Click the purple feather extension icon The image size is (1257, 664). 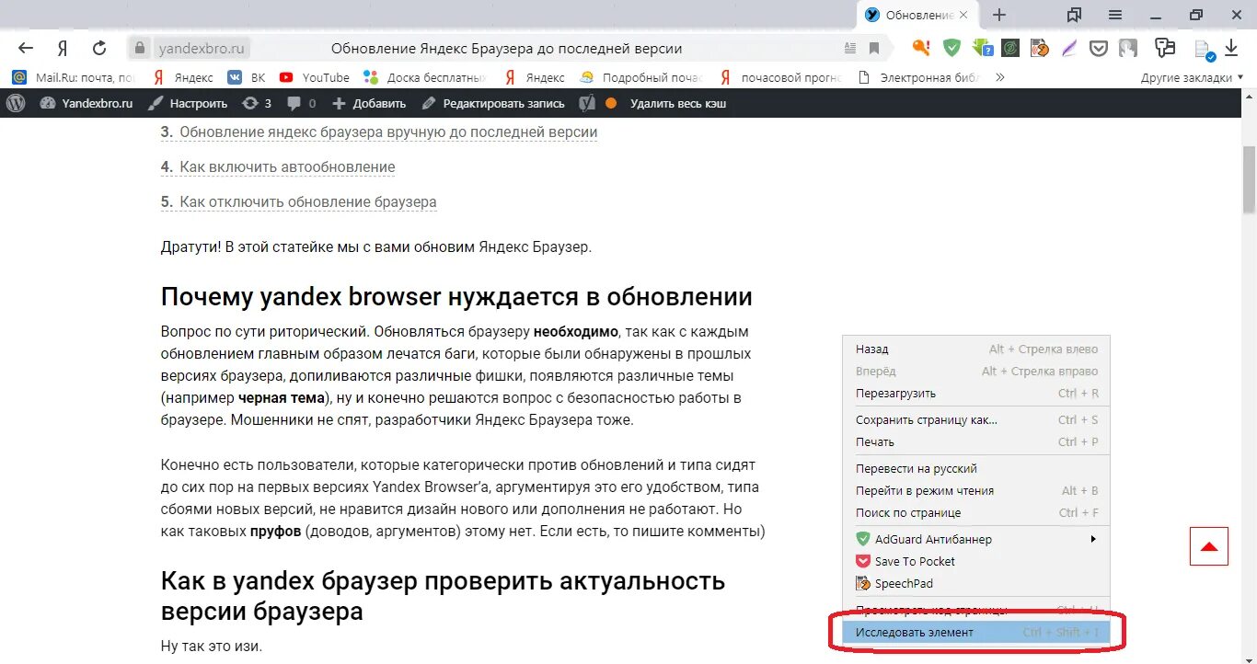[x=1069, y=48]
